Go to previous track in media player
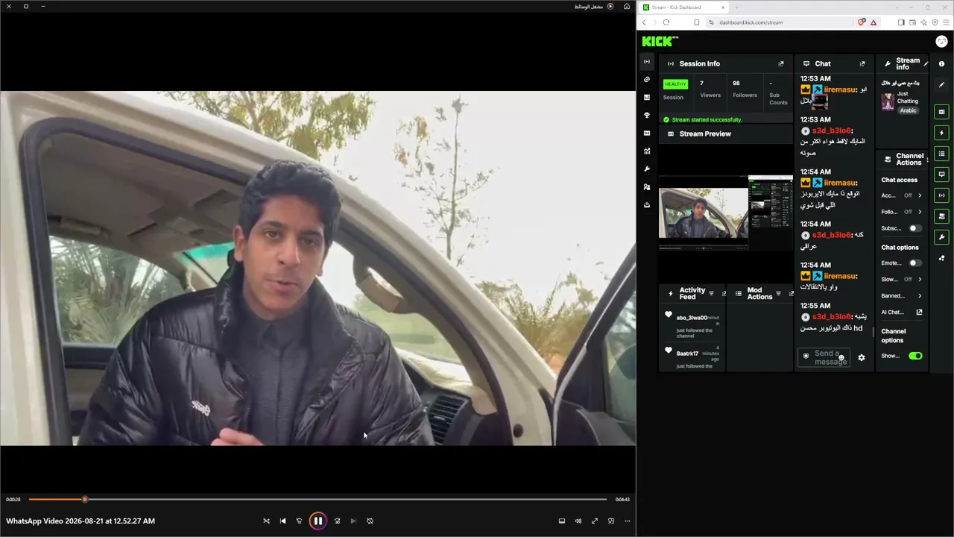Screen dimensions: 954x537 pos(282,521)
